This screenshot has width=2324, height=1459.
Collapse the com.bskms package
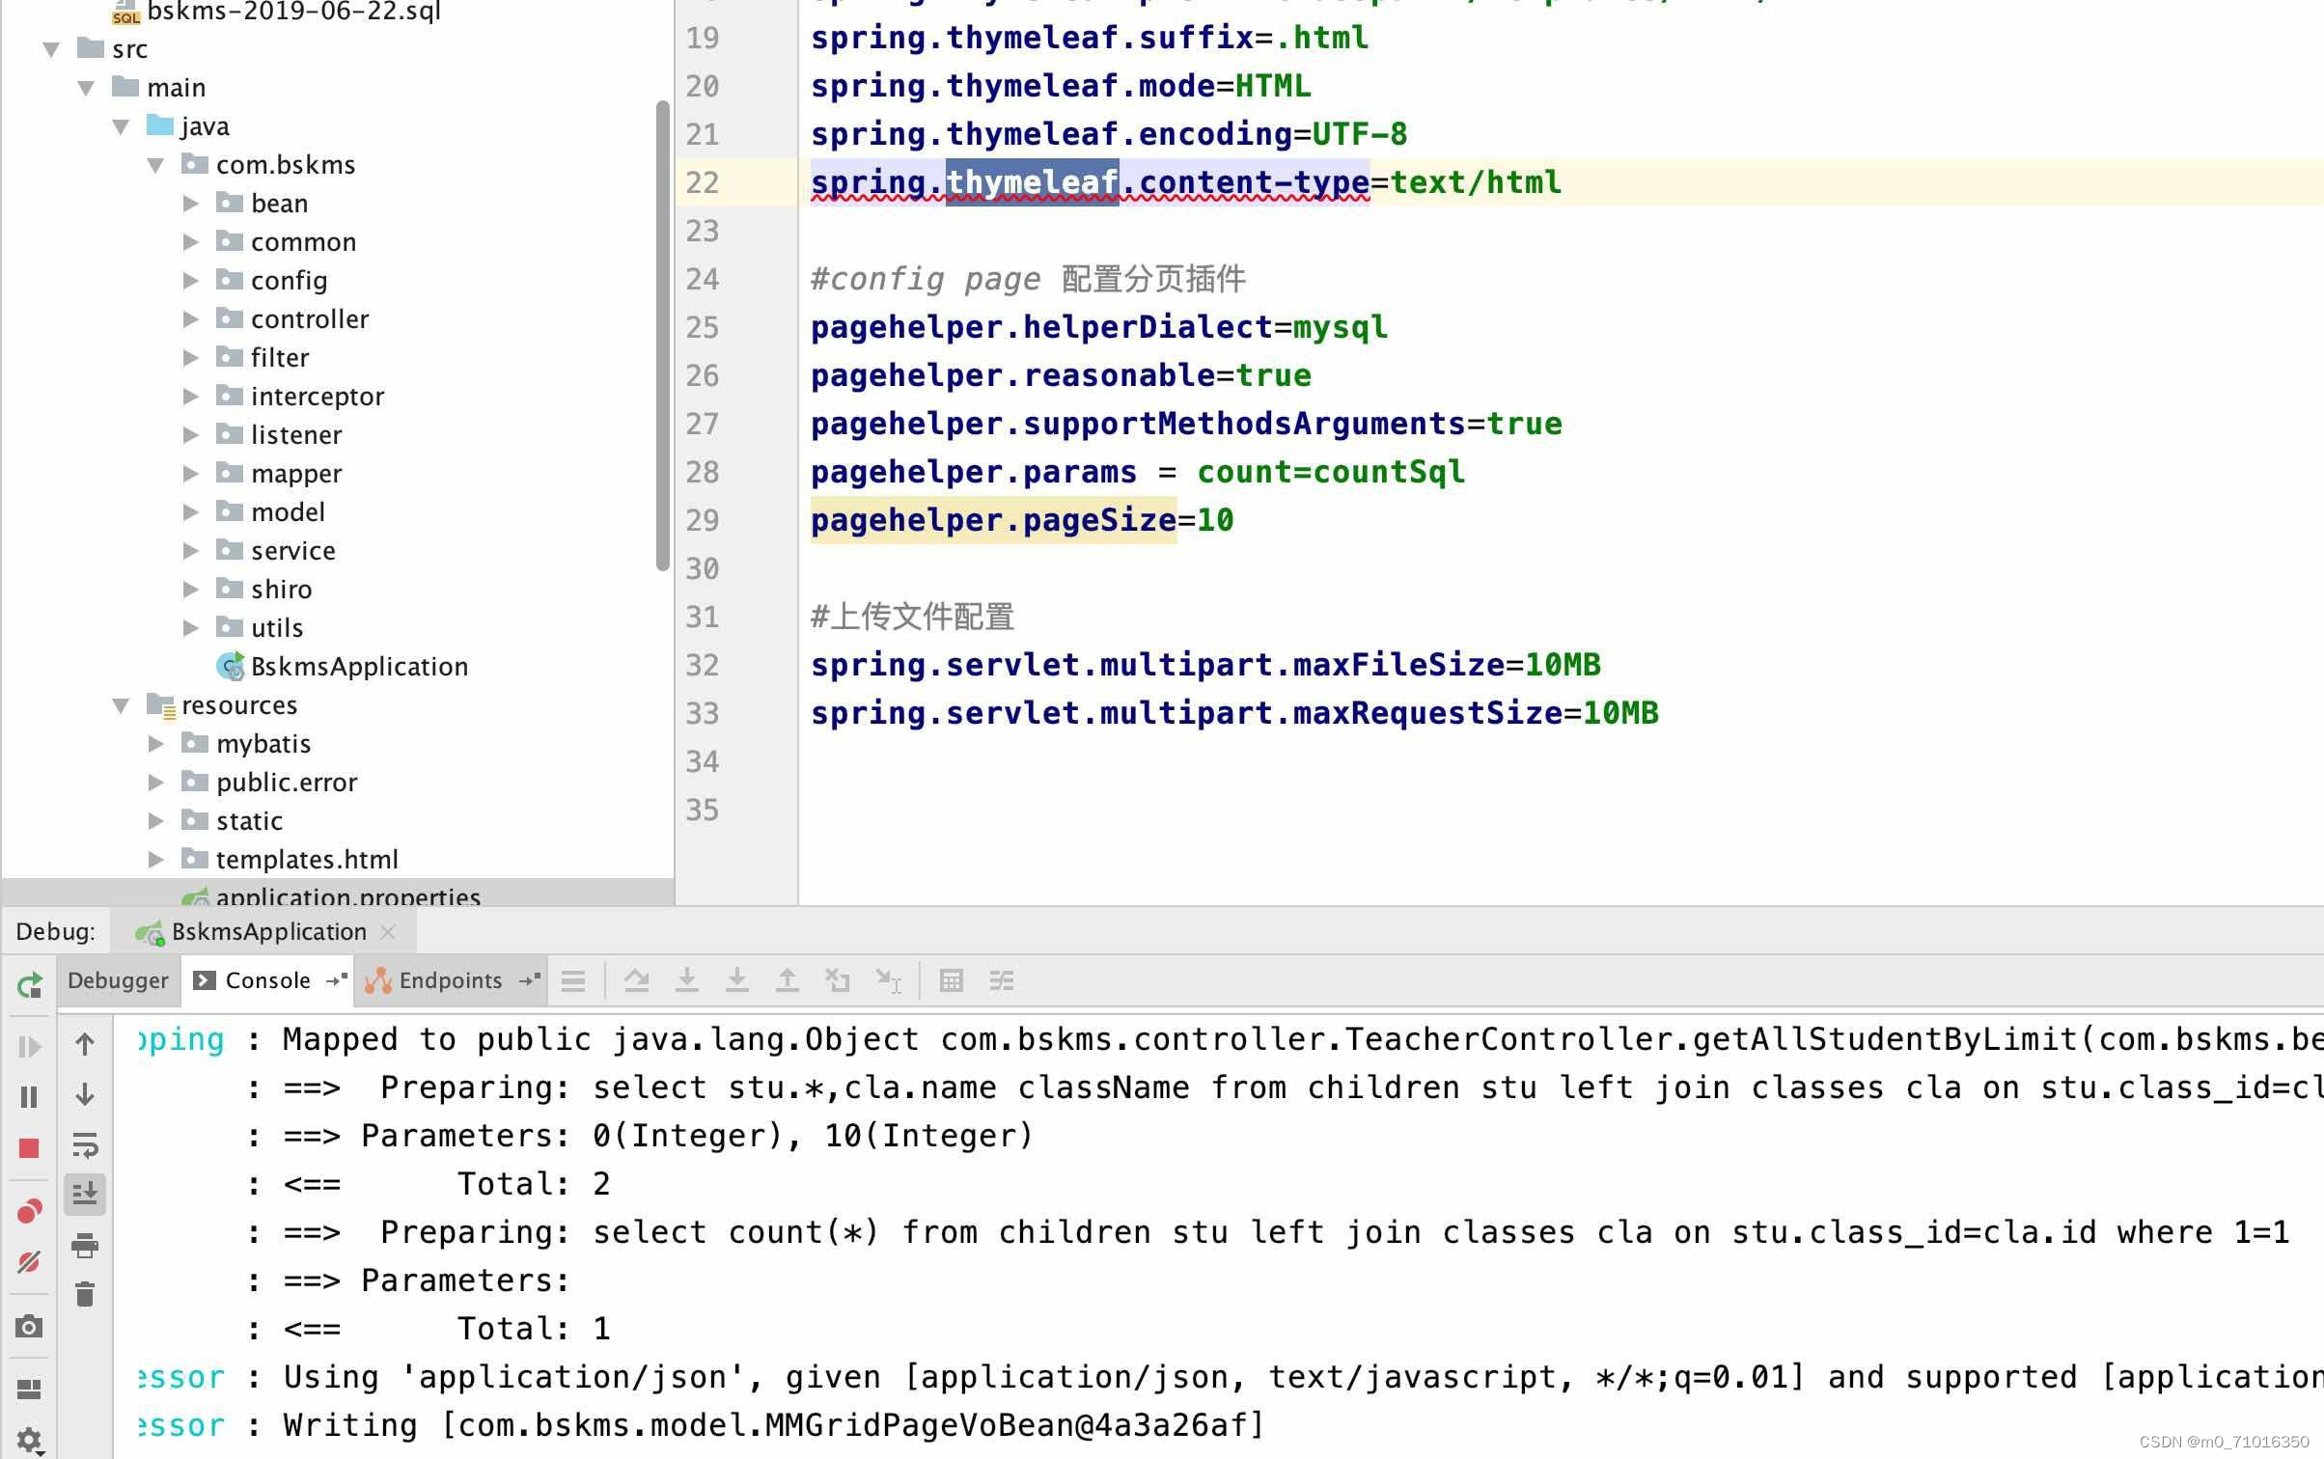click(x=157, y=164)
